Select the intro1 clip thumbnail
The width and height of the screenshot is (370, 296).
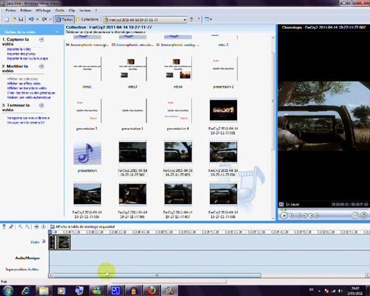tap(87, 69)
